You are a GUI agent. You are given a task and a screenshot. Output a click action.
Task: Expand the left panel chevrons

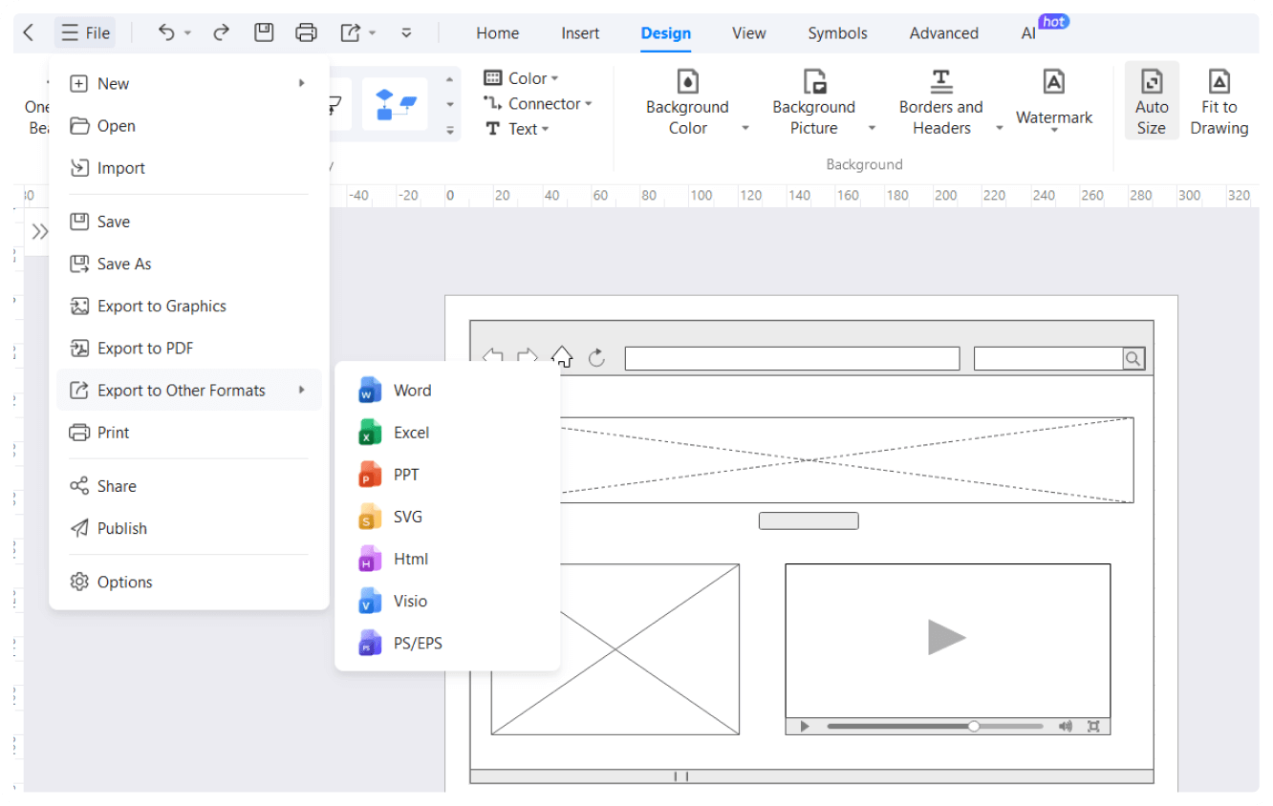39,231
